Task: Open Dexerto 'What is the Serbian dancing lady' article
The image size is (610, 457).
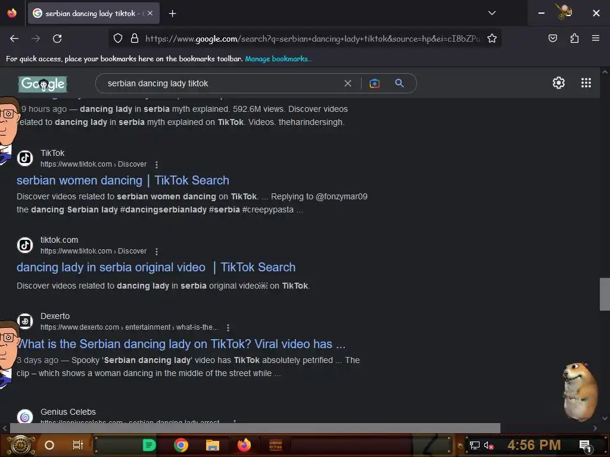Action: (181, 344)
